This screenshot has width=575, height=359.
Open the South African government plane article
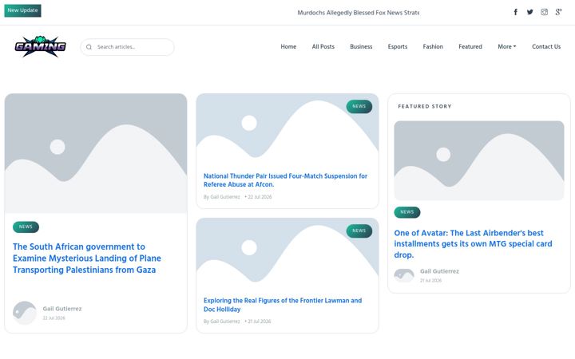click(87, 258)
